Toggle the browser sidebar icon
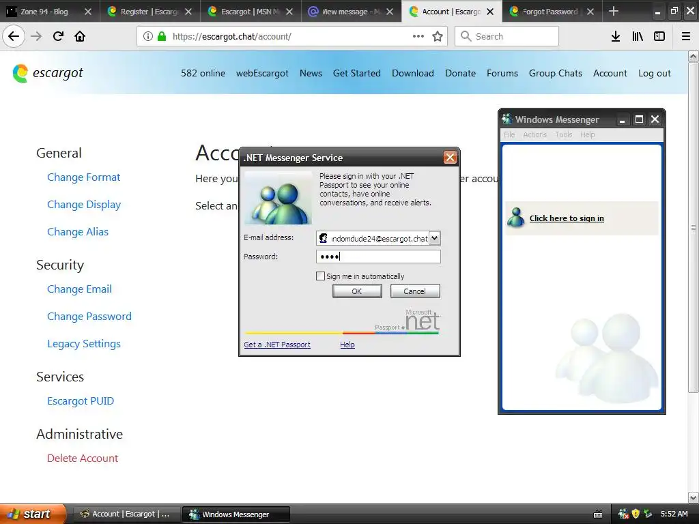 tap(659, 37)
